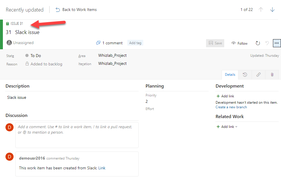This screenshot has width=281, height=180.
Task: Follow this work item
Action: [239, 43]
